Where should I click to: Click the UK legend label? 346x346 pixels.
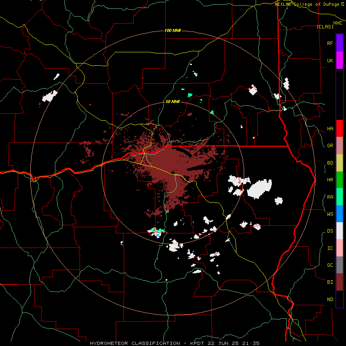pyautogui.click(x=330, y=60)
